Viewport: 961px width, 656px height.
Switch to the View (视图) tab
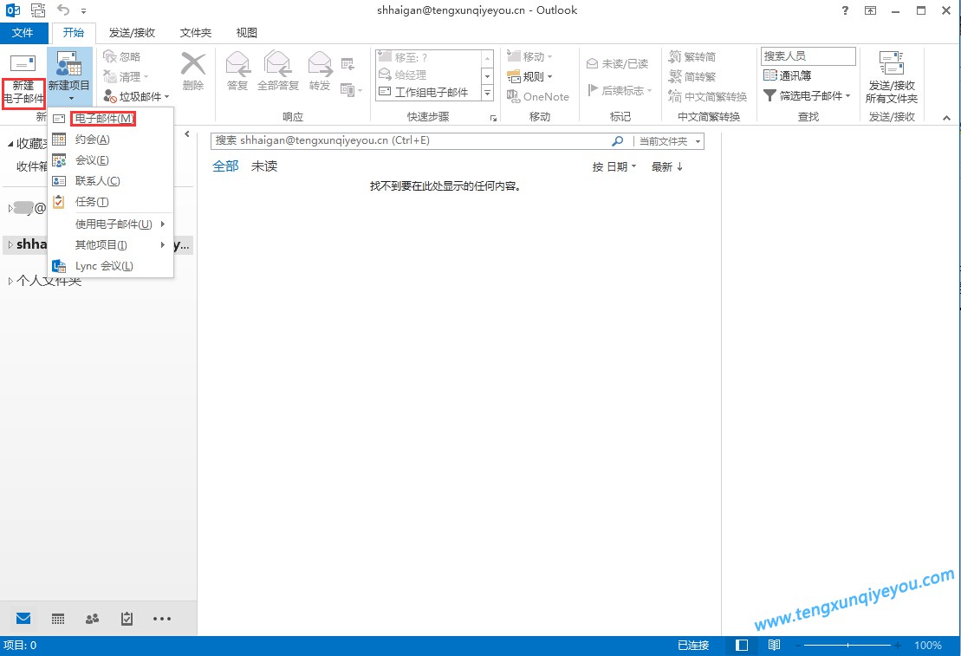coord(246,32)
